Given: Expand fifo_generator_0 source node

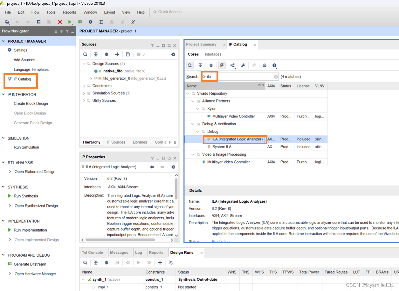Looking at the screenshot, I should (91, 78).
